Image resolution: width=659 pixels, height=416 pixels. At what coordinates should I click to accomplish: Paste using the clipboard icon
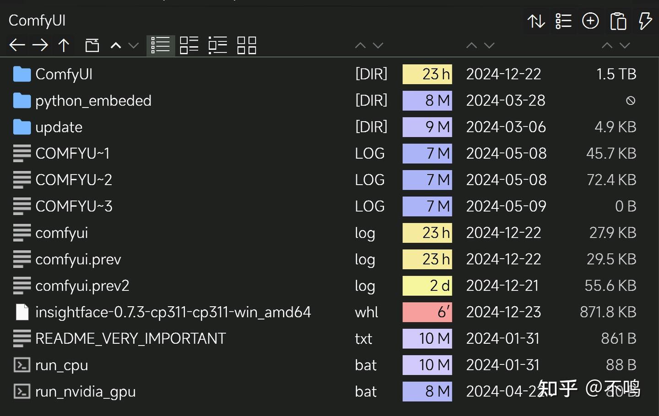point(618,21)
